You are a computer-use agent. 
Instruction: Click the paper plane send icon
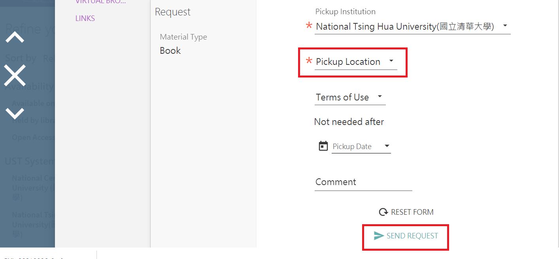(379, 236)
